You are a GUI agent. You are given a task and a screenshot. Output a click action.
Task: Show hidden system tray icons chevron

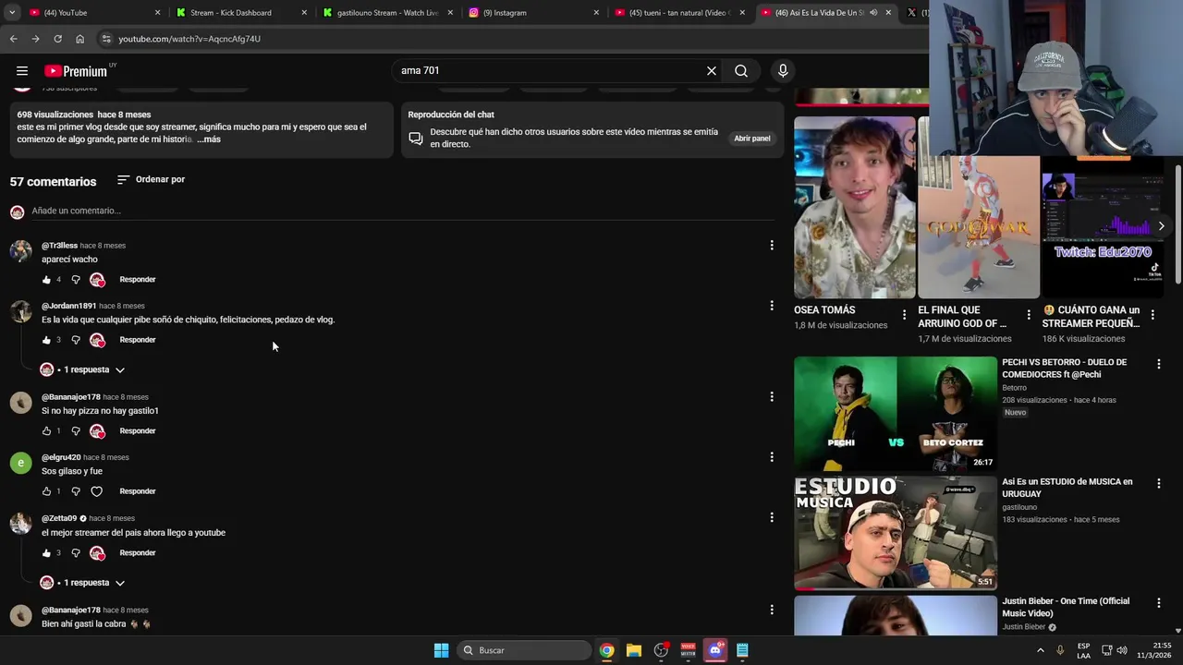pyautogui.click(x=1041, y=650)
